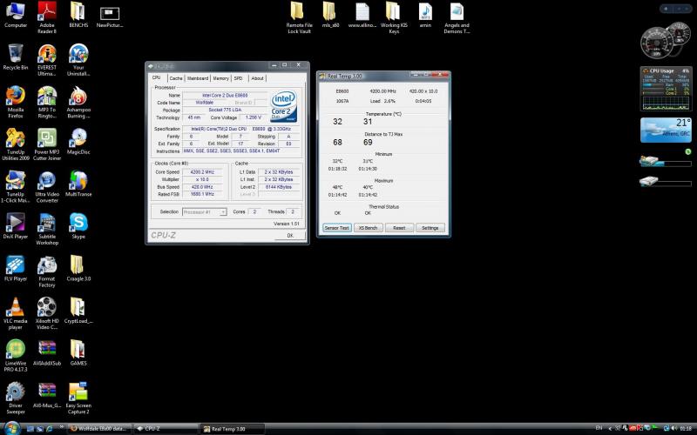Open the BENCHS folder
Viewport: 697px width, 435px height.
pos(78,15)
